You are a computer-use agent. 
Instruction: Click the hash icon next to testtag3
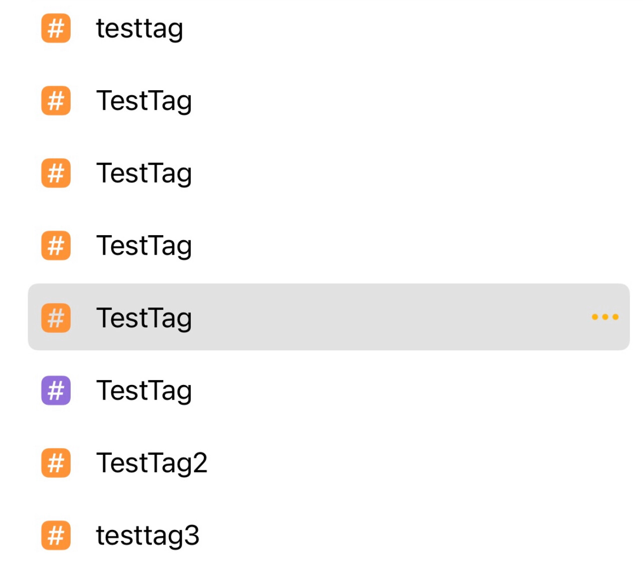[56, 535]
